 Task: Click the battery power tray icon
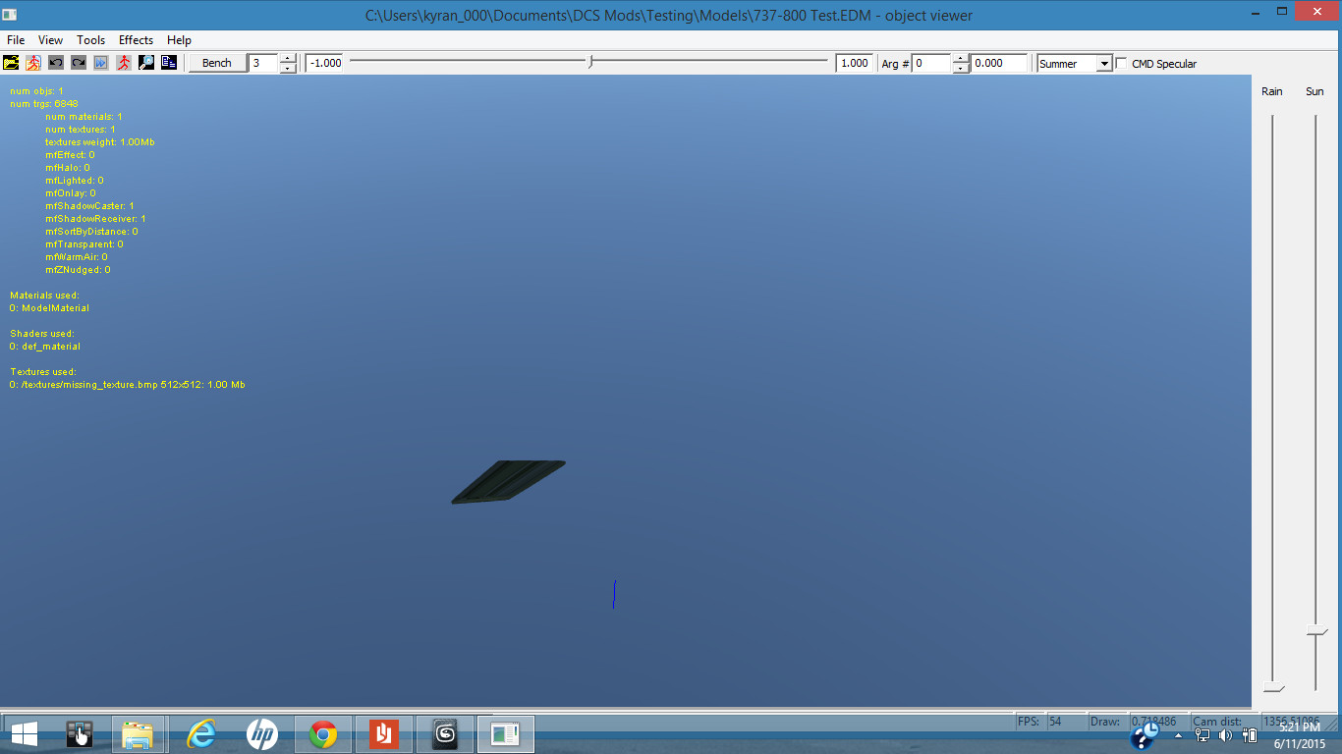coord(1249,735)
